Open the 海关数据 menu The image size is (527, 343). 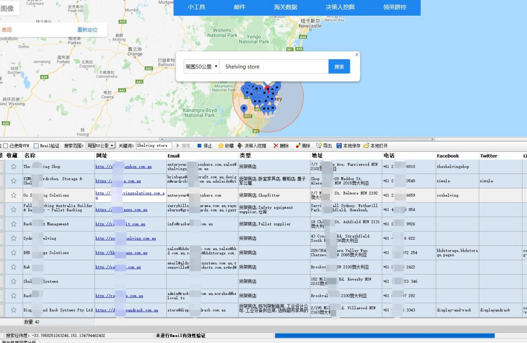(x=285, y=7)
